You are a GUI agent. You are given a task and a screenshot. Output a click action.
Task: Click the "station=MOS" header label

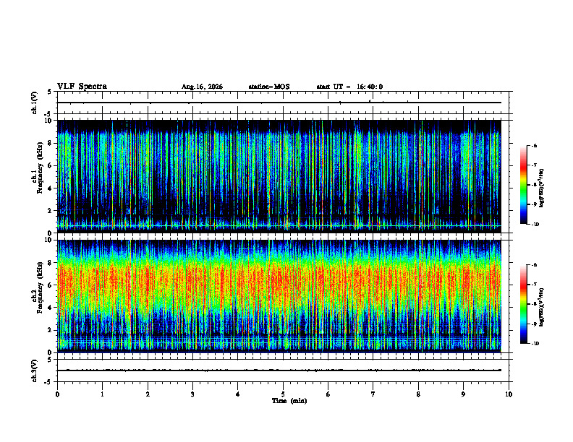[269, 87]
